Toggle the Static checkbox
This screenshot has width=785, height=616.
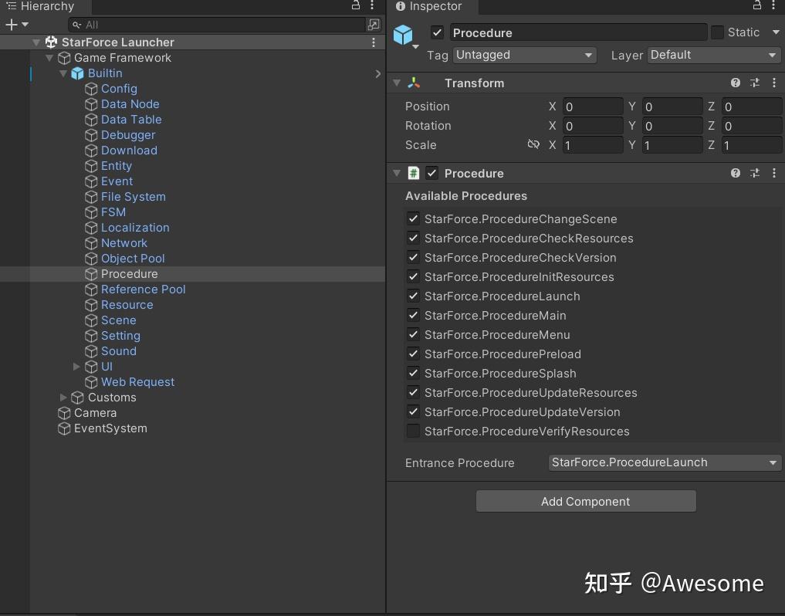718,32
